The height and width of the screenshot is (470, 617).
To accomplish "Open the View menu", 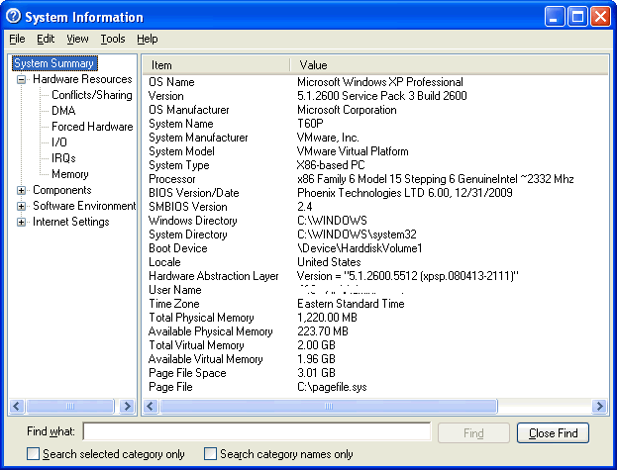I will click(77, 39).
